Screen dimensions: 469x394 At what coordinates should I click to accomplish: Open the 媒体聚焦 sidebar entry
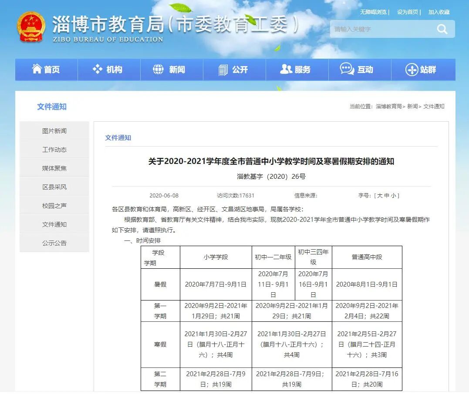(54, 168)
